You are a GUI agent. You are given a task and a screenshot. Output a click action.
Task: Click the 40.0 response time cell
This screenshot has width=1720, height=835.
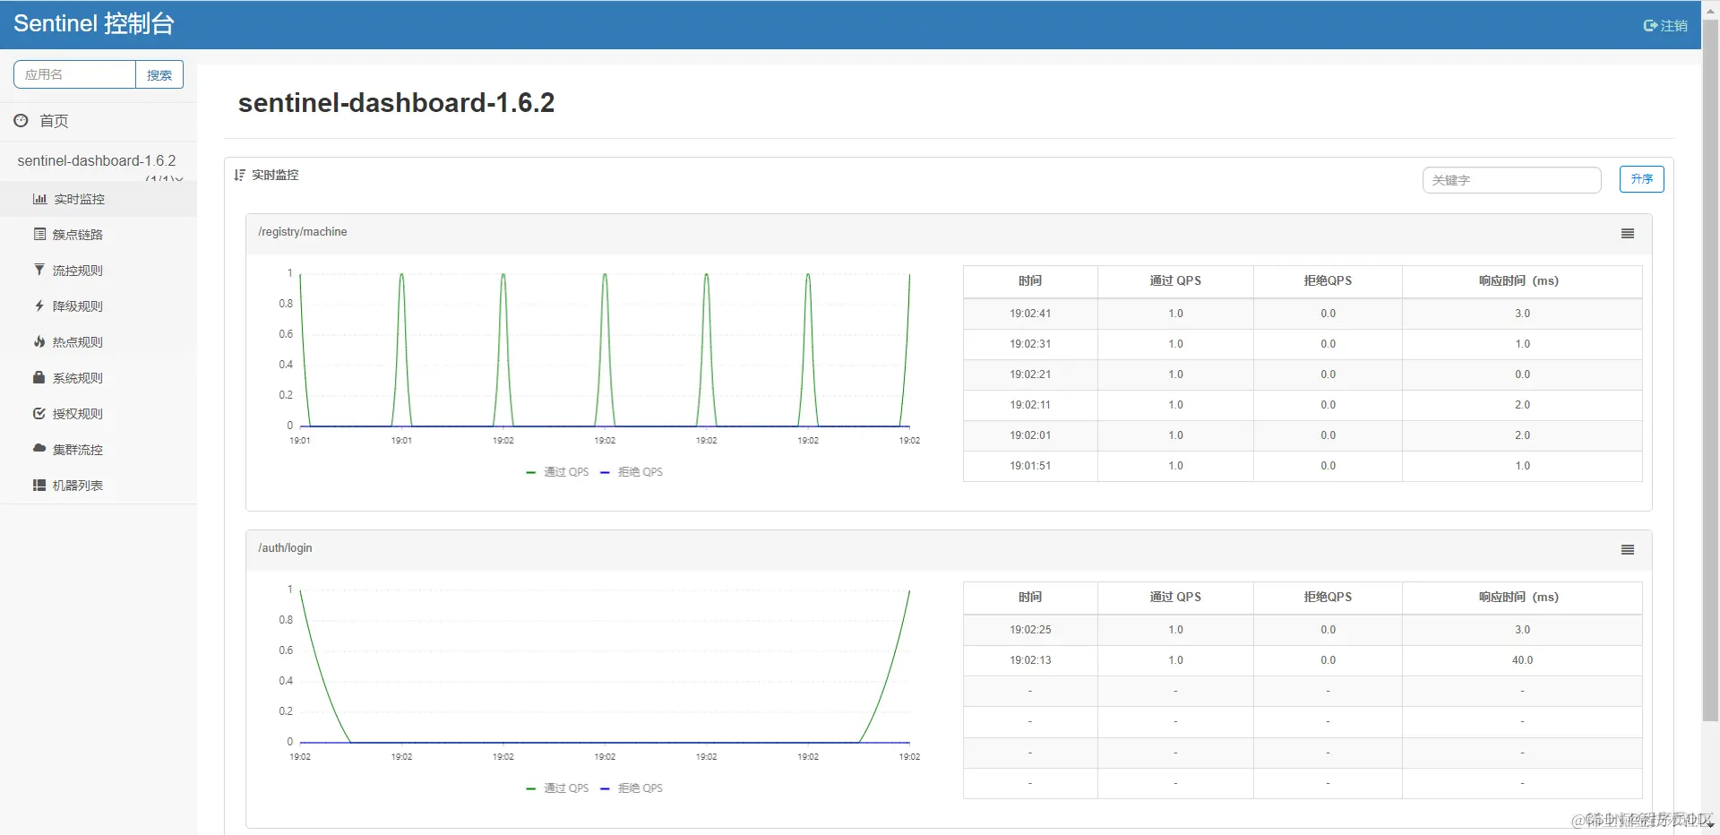tap(1522, 660)
